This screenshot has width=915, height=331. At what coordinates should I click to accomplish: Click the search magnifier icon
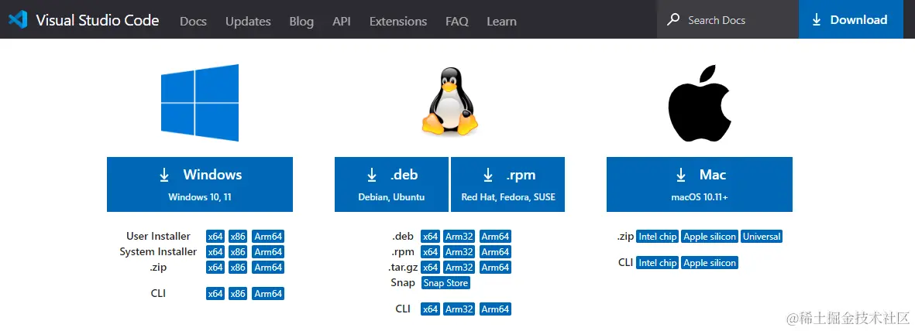pyautogui.click(x=673, y=20)
